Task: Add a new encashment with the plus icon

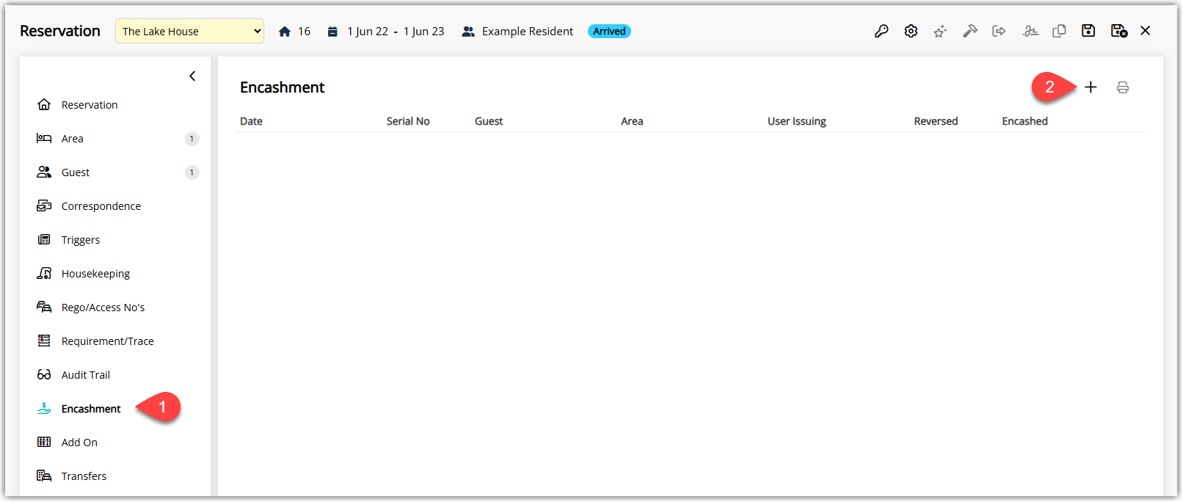Action: pos(1091,87)
